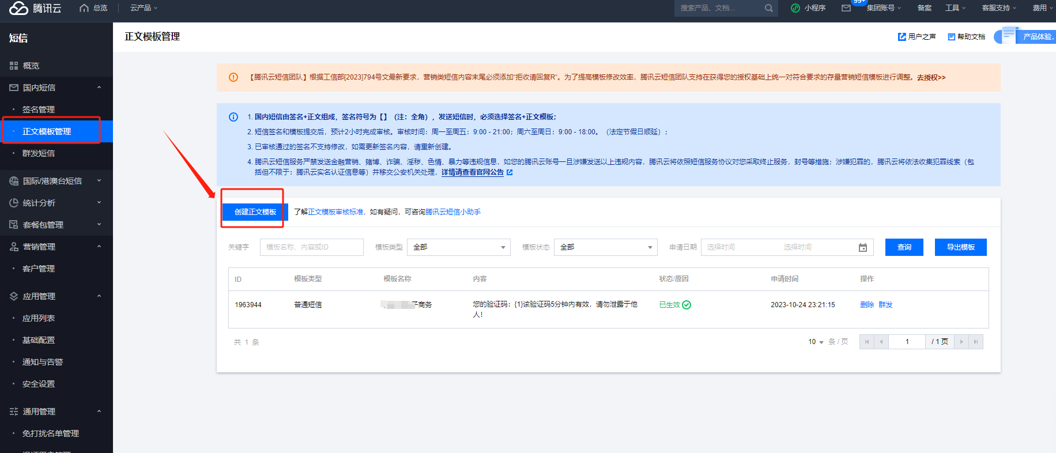This screenshot has width=1056, height=453.
Task: Click the 应用管理 layers icon
Action: tap(14, 296)
